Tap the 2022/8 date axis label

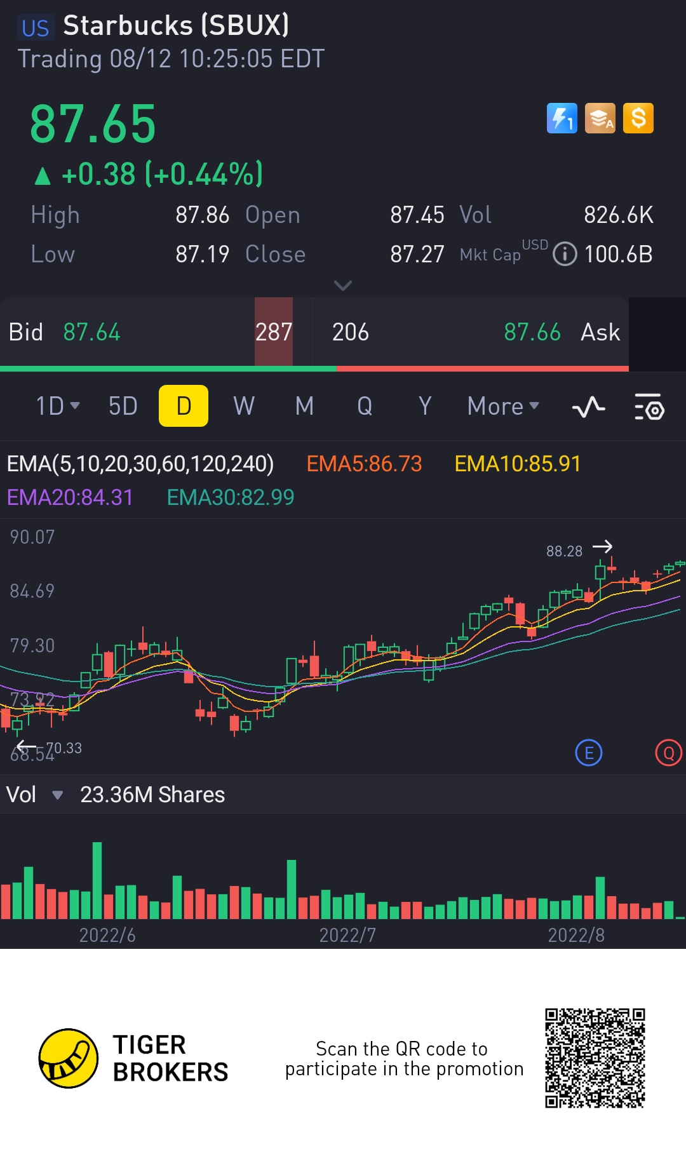point(576,936)
